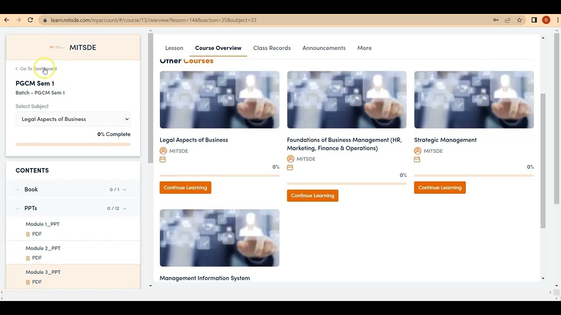561x315 pixels.
Task: Click the sidebar vertical scrollbar thumb
Action: click(151, 98)
